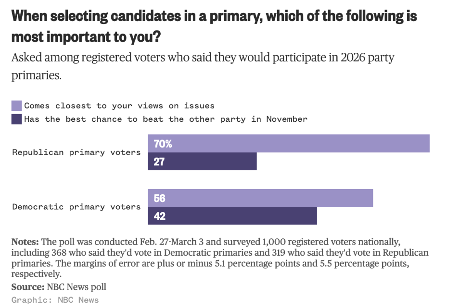Click the dark purple legend swatch
460x307 pixels.
coord(17,119)
